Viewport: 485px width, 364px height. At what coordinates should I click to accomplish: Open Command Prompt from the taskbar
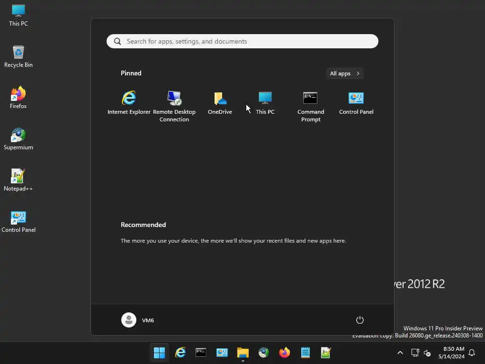coord(201,353)
